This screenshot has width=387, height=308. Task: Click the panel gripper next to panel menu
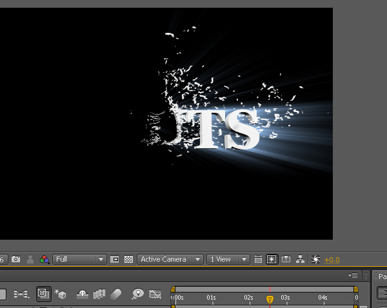(366, 276)
